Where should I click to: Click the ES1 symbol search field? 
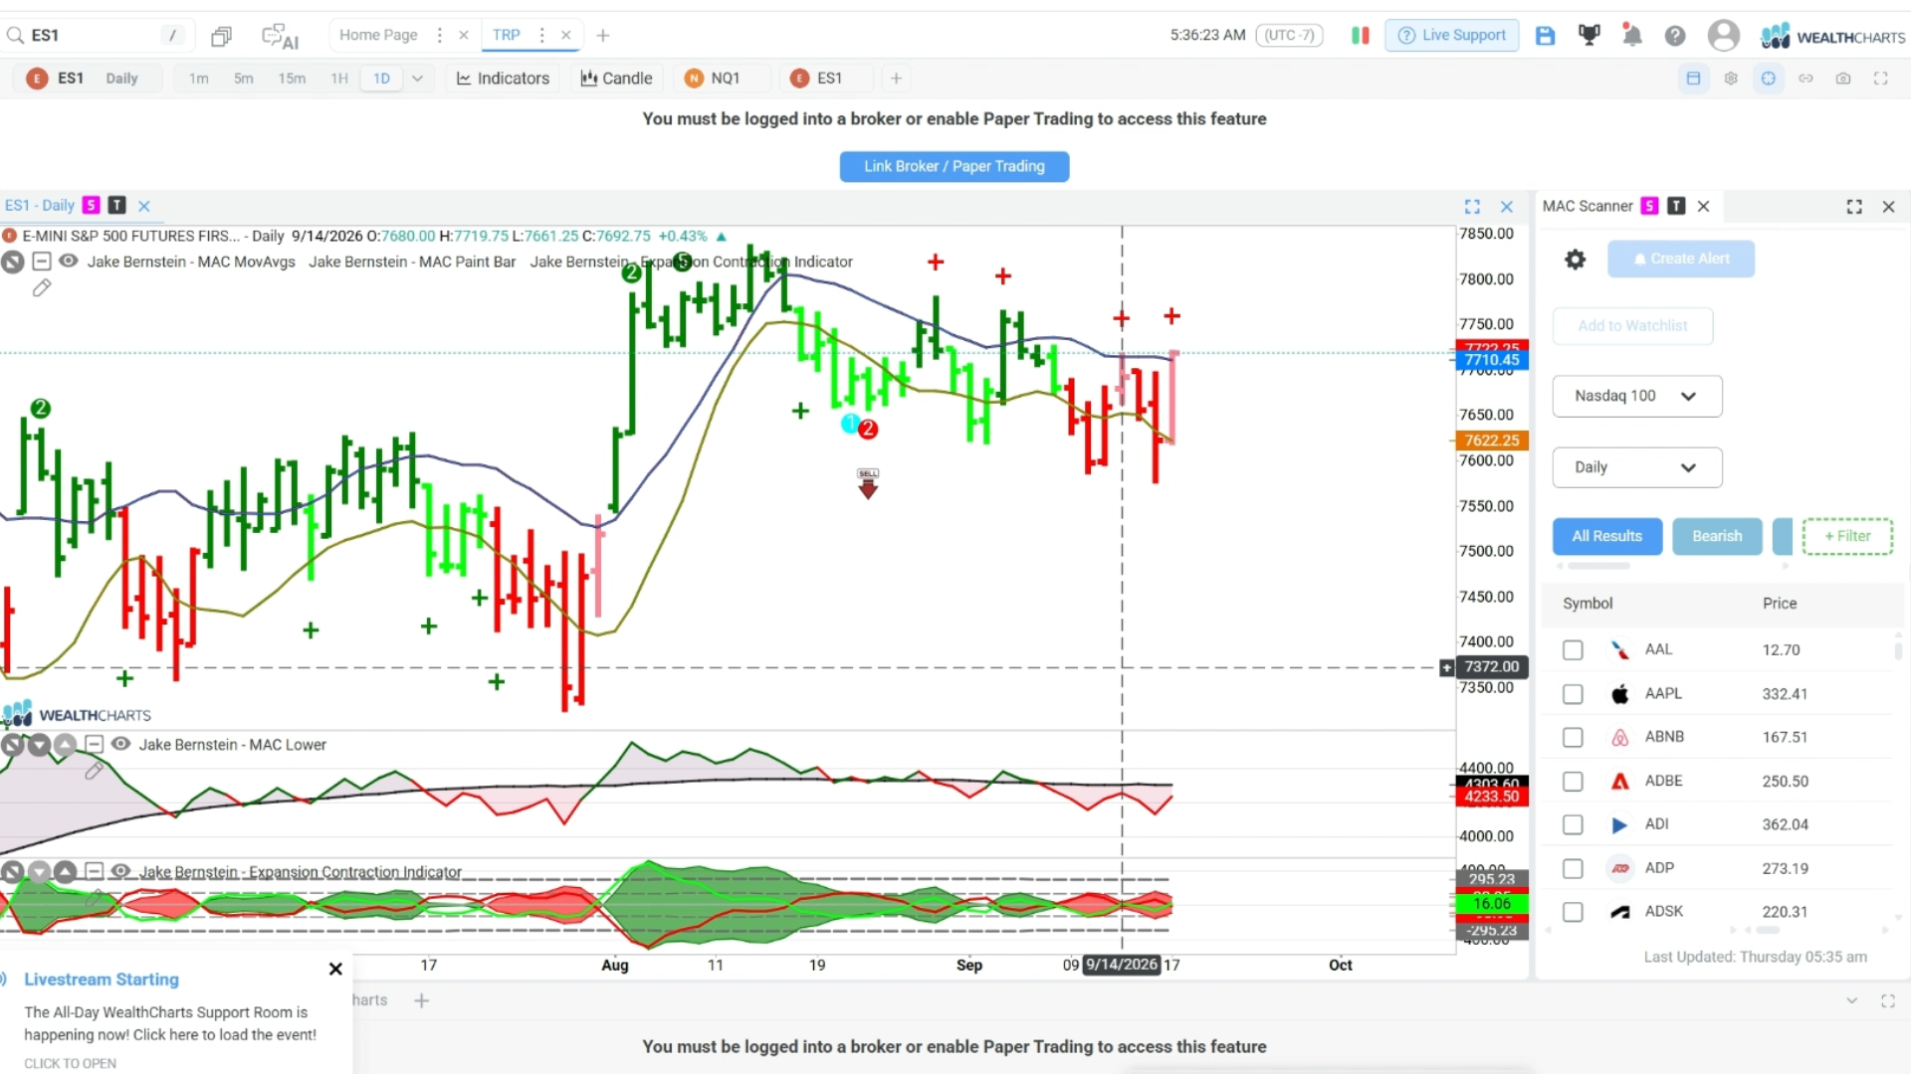coord(95,36)
